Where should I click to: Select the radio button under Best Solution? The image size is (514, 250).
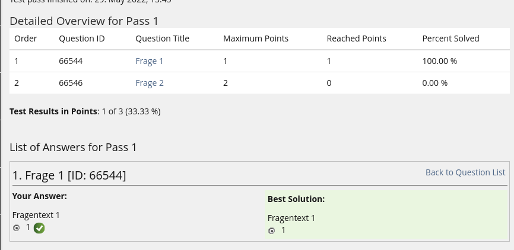coord(271,230)
